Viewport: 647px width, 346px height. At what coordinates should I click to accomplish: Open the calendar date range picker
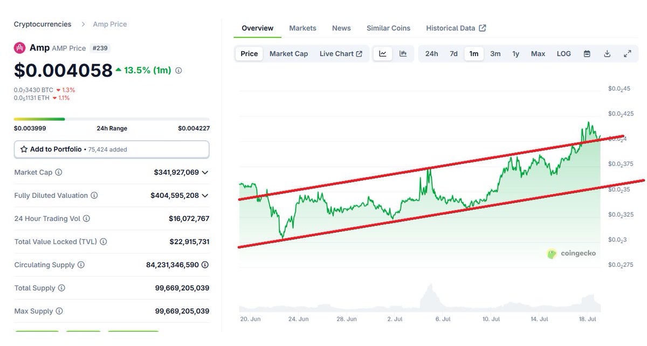pos(587,54)
